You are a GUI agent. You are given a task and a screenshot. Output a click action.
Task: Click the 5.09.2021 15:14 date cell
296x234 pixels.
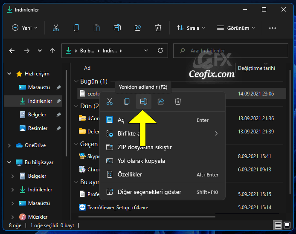255,208
